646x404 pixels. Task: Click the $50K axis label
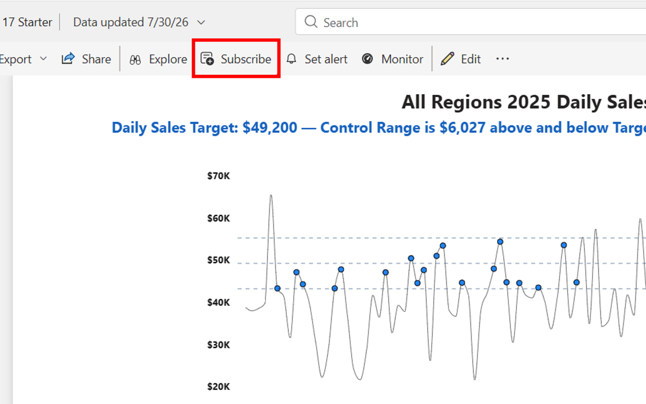pos(218,260)
